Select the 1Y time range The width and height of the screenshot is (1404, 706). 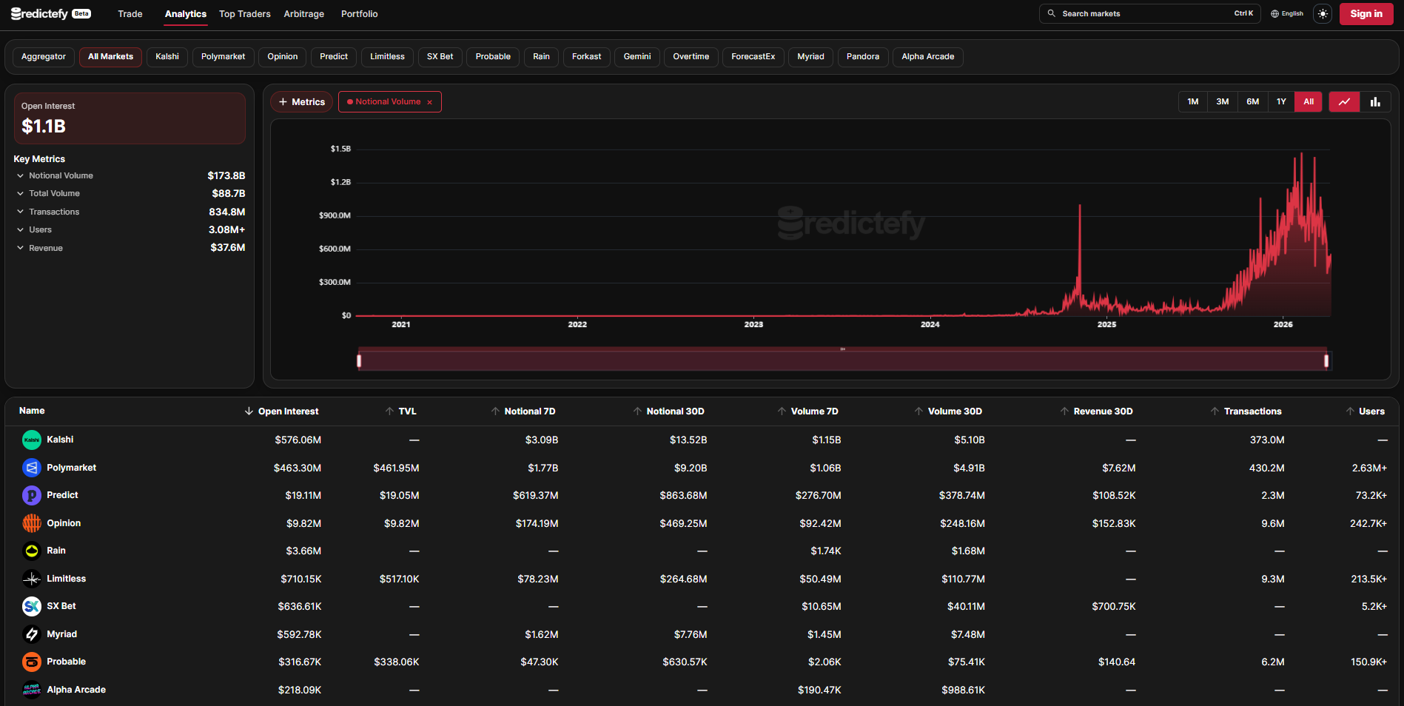point(1282,102)
